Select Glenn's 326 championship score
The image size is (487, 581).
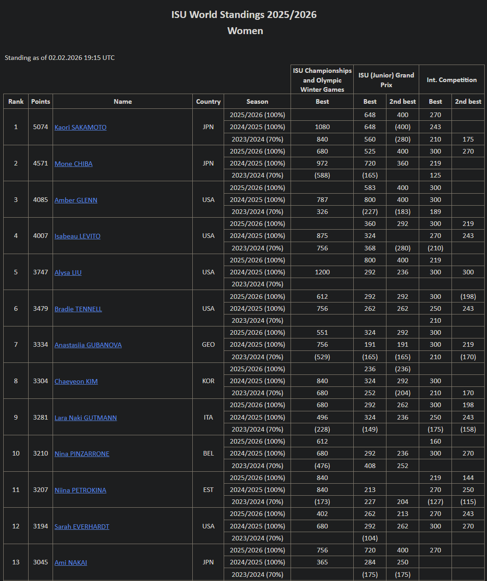322,212
